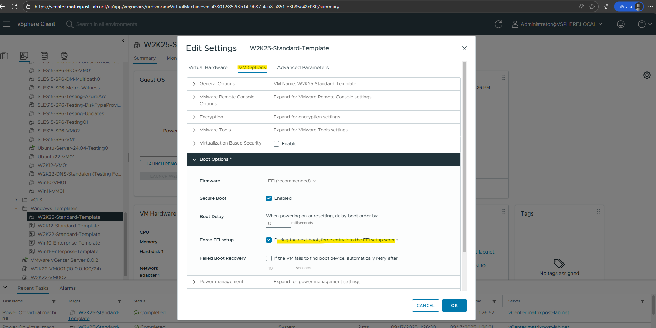The width and height of the screenshot is (656, 328).
Task: Click the settings gear icon on the Summary page
Action: click(x=647, y=75)
